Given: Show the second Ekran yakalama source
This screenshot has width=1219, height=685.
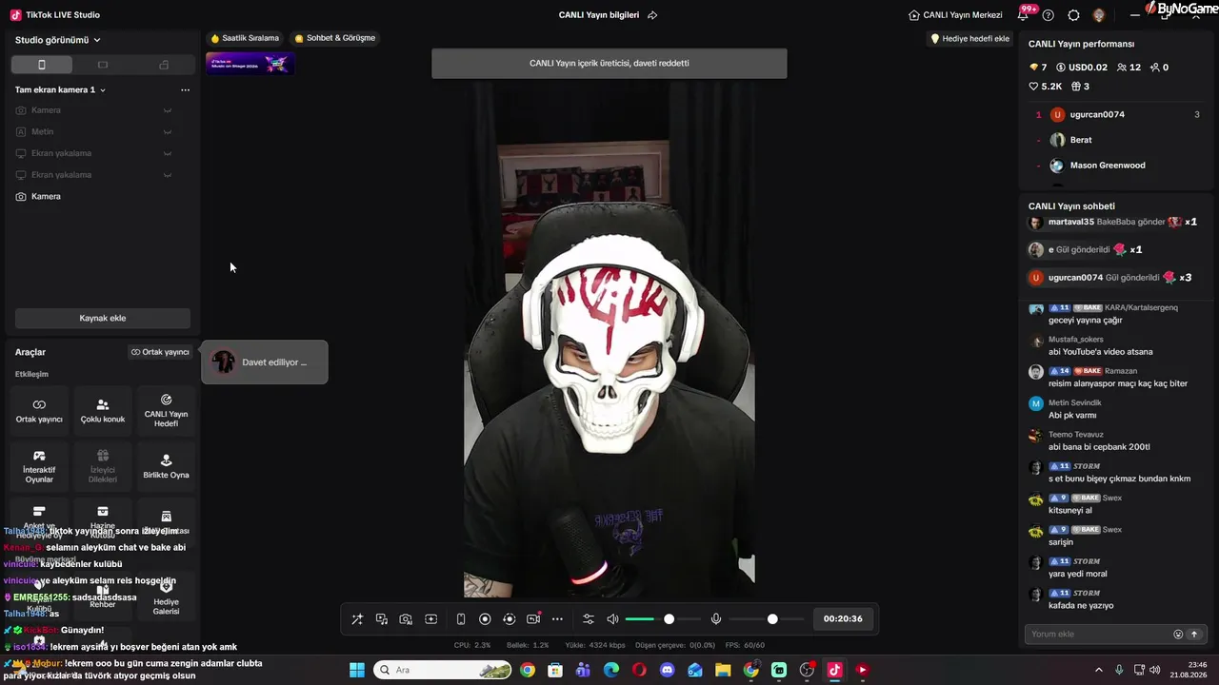Looking at the screenshot, I should (x=168, y=175).
